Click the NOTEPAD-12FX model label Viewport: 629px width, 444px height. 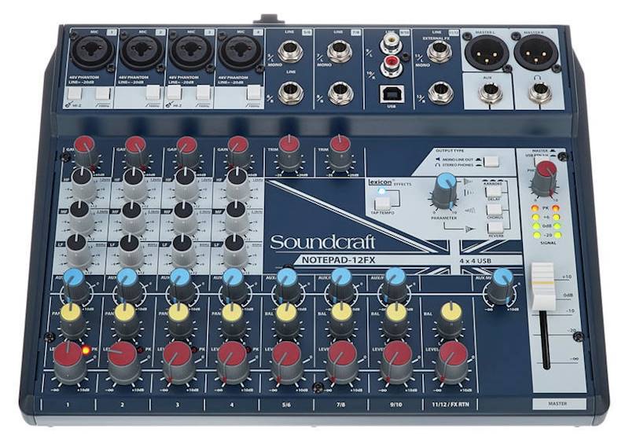click(338, 260)
